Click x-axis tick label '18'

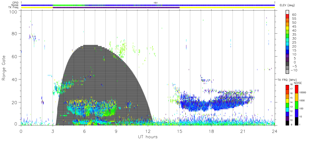[x=211, y=131]
